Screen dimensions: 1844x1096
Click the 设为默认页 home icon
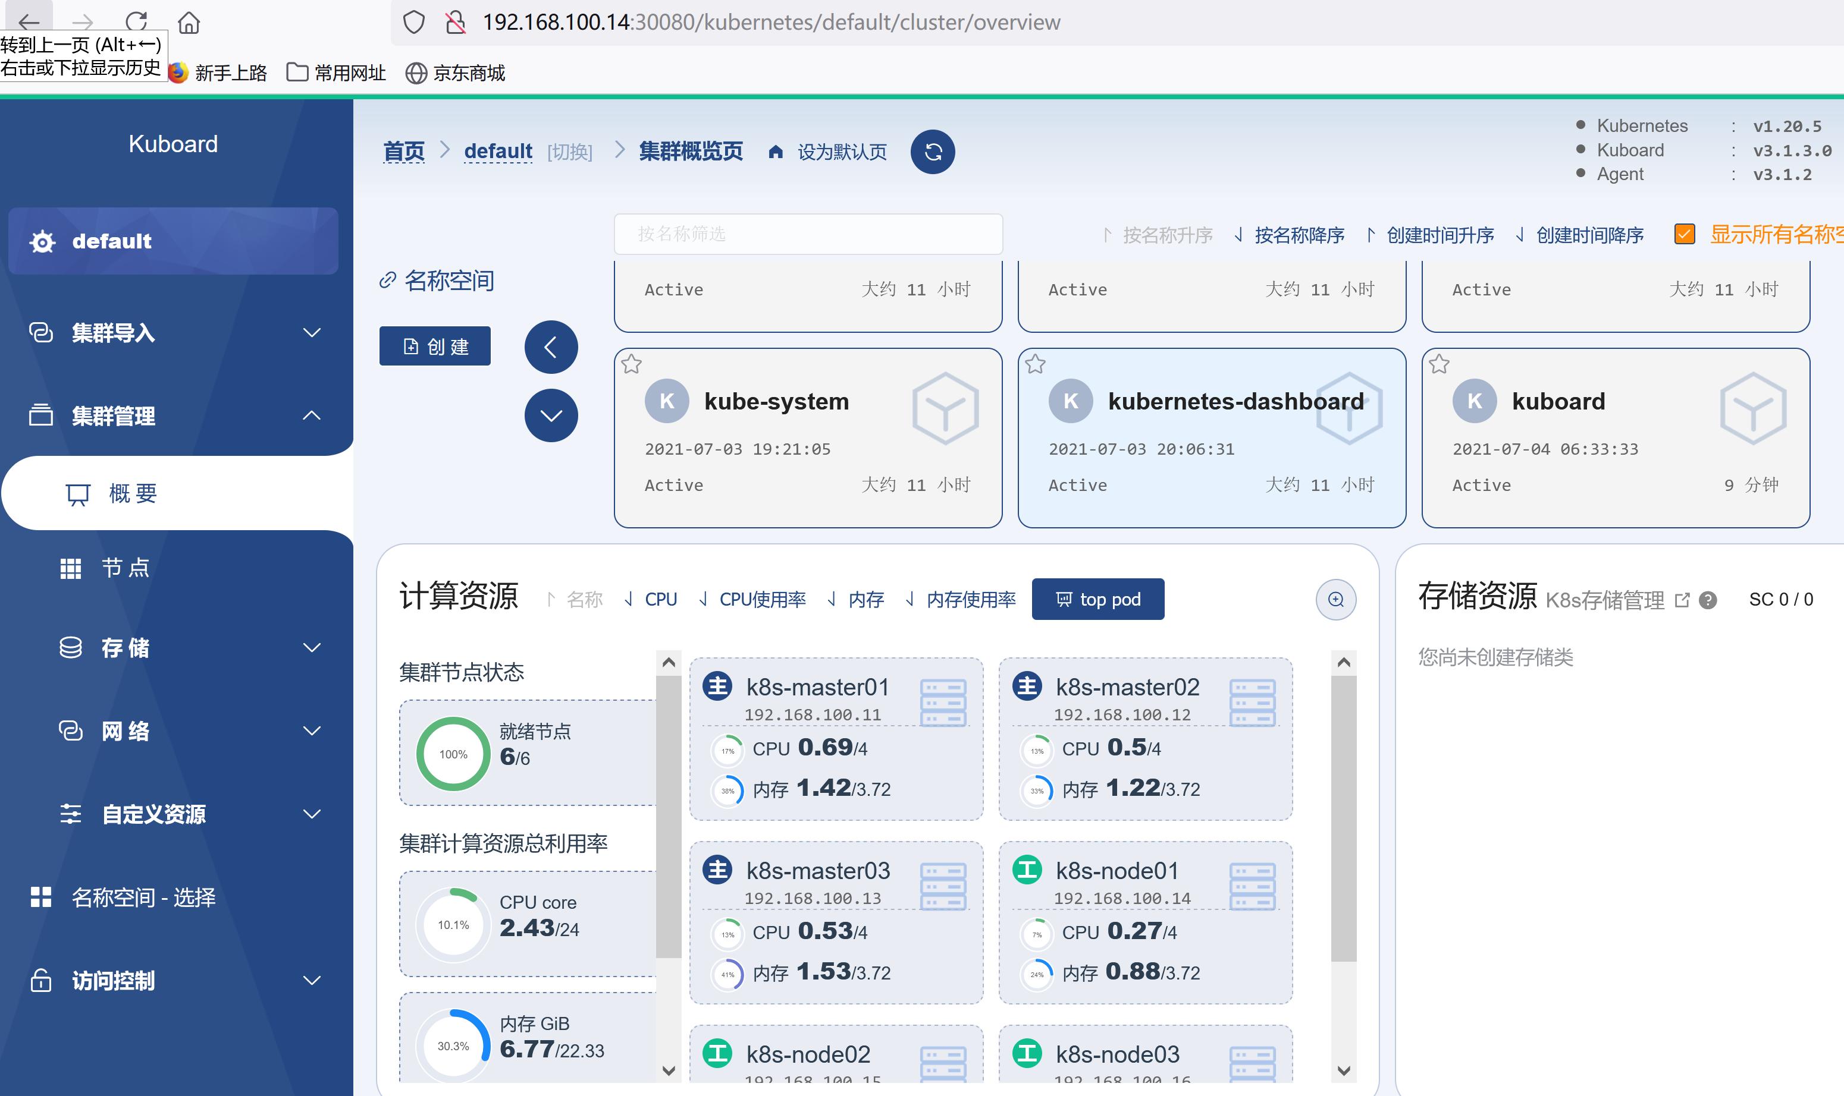click(774, 152)
